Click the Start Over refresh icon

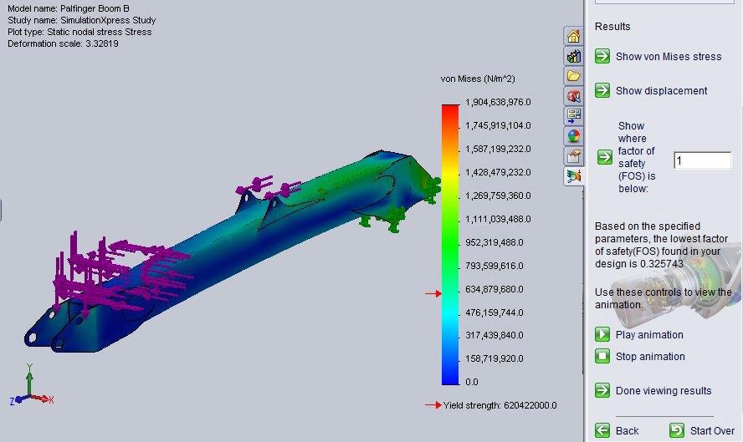(677, 430)
